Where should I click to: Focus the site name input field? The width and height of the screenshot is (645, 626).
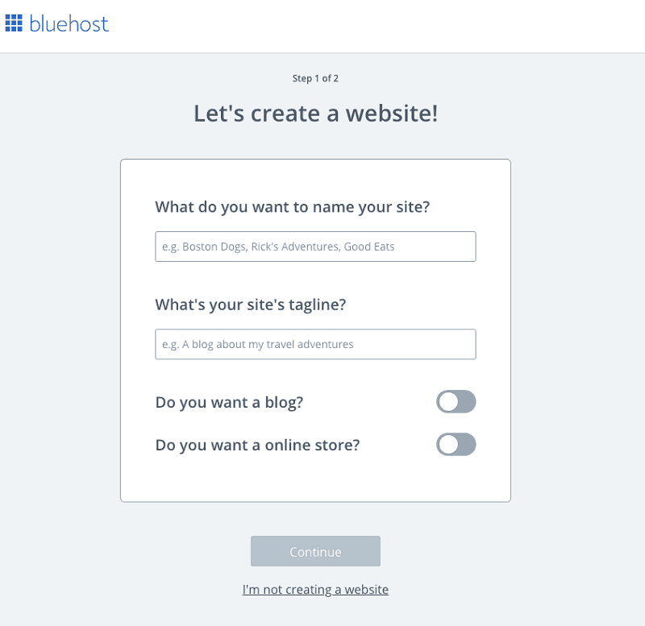(315, 247)
